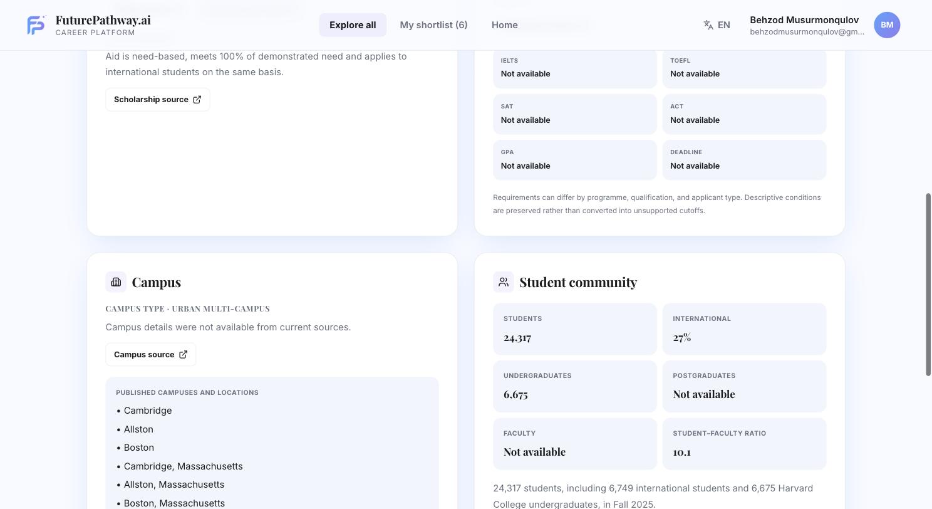This screenshot has height=509, width=932.
Task: Click the Student community heading
Action: click(x=578, y=282)
